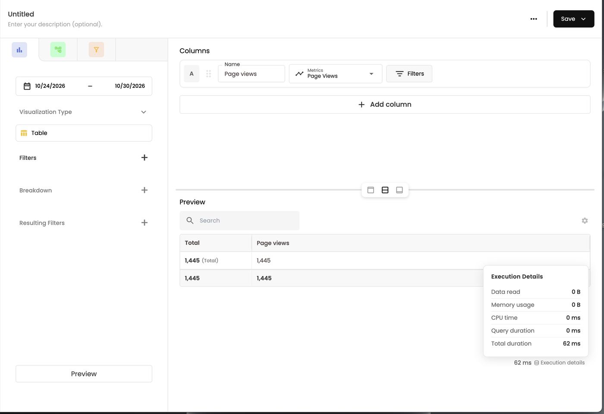Open the Save dropdown chevron
This screenshot has height=414, width=604.
pos(583,19)
